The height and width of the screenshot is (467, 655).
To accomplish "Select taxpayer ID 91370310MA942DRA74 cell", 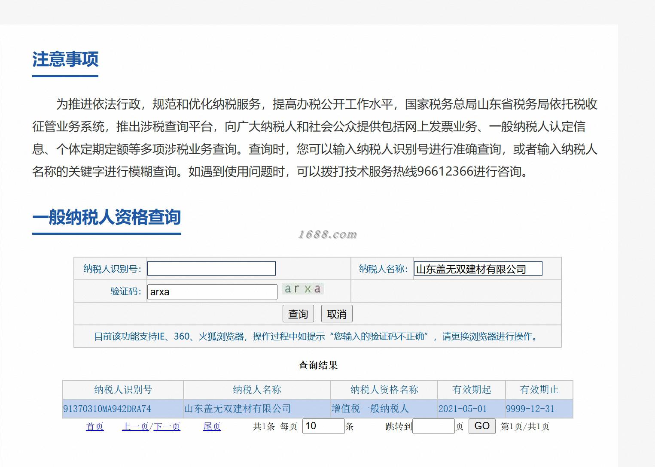I will click(123, 409).
